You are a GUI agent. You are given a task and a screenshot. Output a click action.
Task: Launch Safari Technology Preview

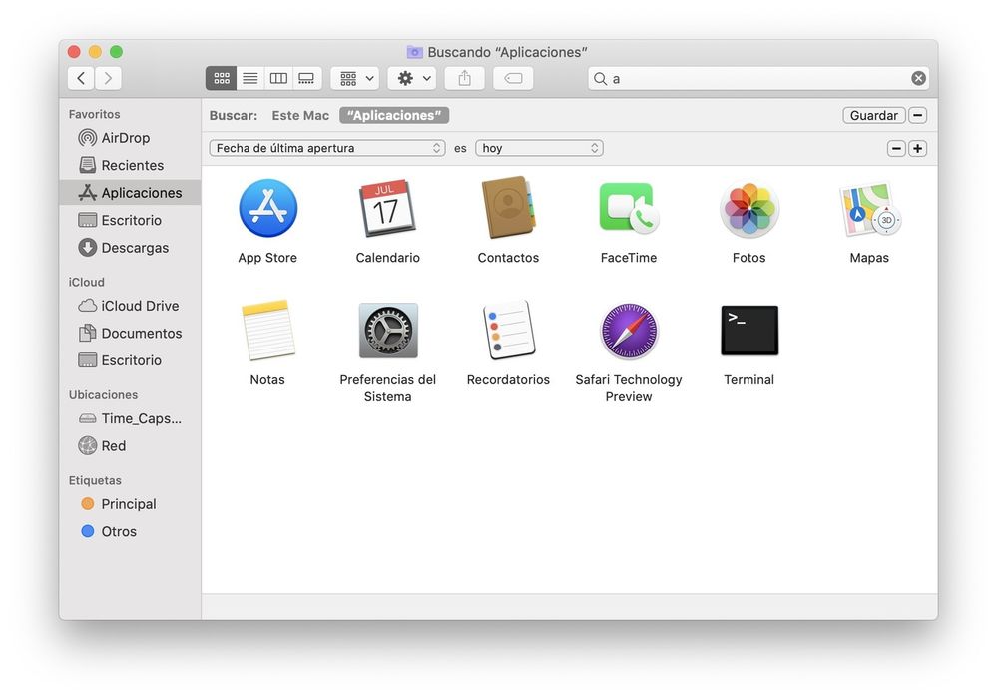click(x=629, y=331)
